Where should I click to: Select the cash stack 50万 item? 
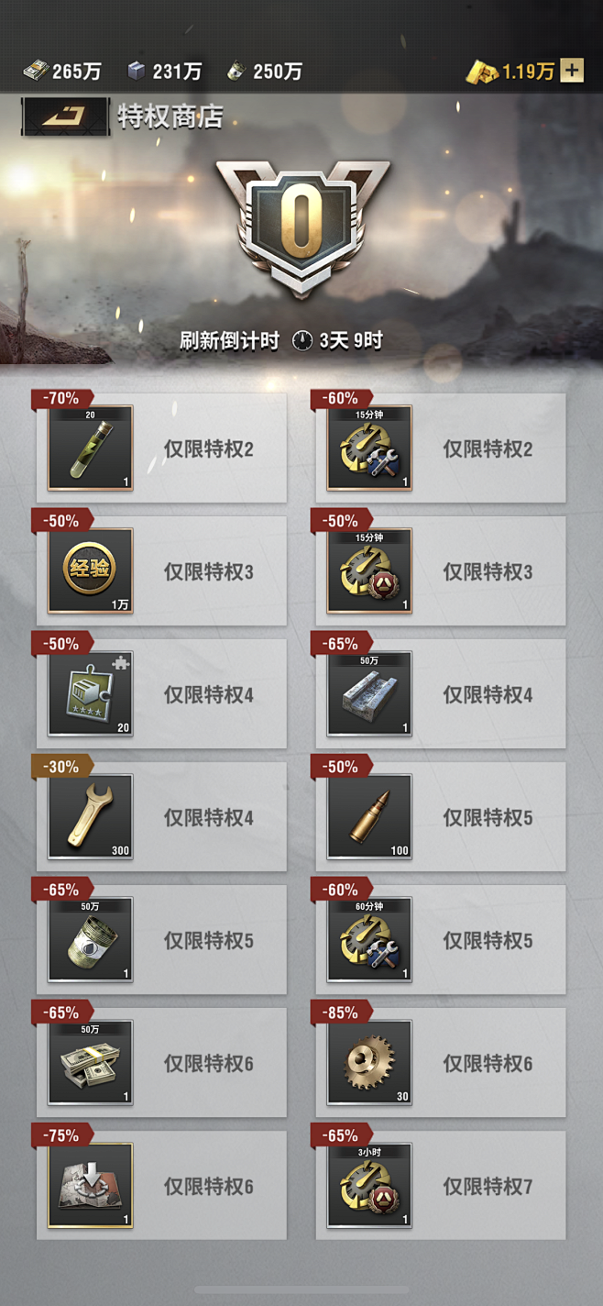(x=90, y=1063)
